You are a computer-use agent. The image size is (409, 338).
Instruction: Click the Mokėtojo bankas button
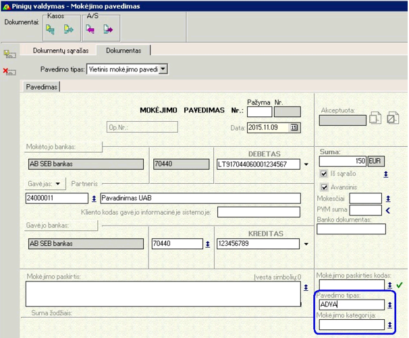coord(63,147)
